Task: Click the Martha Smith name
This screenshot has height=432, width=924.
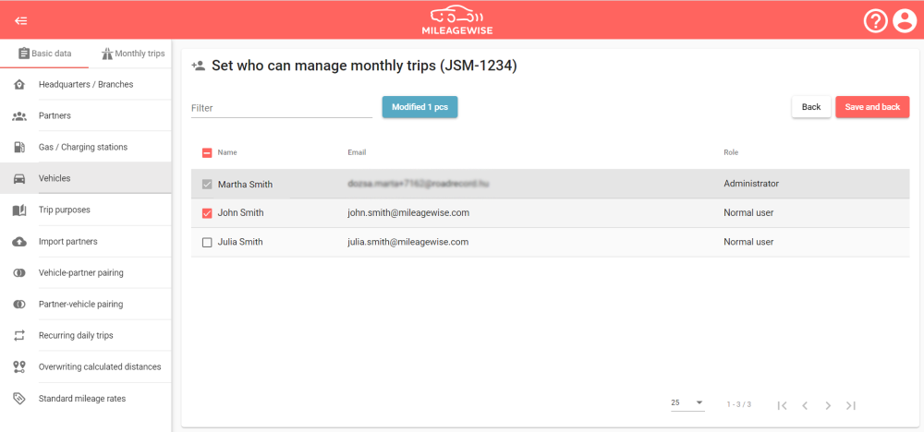Action: pos(245,185)
